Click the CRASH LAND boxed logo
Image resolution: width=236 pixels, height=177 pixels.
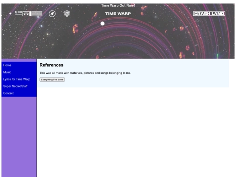[209, 14]
